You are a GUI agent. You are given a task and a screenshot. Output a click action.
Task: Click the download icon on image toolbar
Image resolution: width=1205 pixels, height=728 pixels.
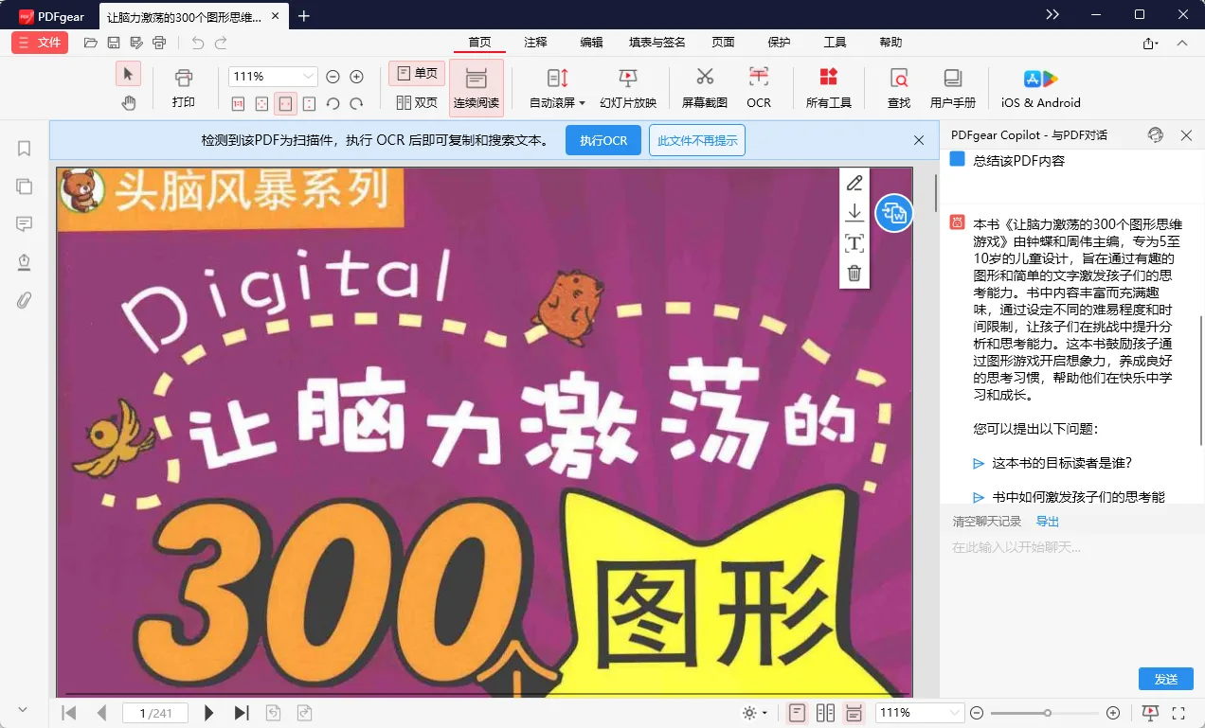[854, 213]
